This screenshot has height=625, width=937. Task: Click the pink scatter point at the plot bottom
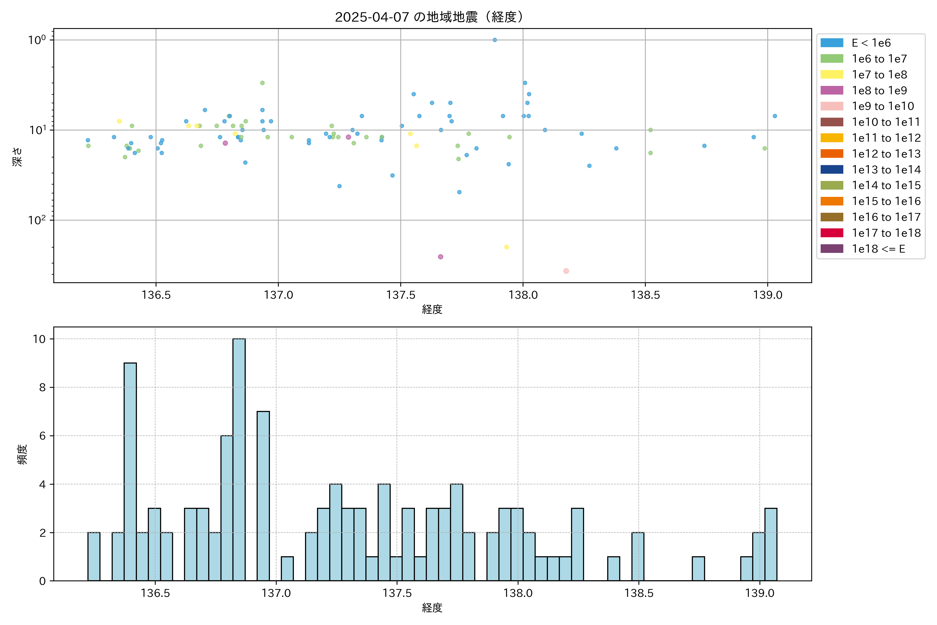click(x=566, y=271)
